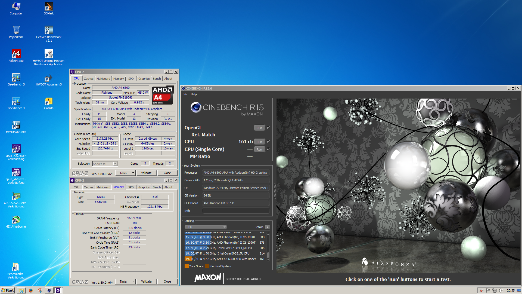Expand the ranking Details arrow
This screenshot has width=522, height=294.
pyautogui.click(x=268, y=227)
